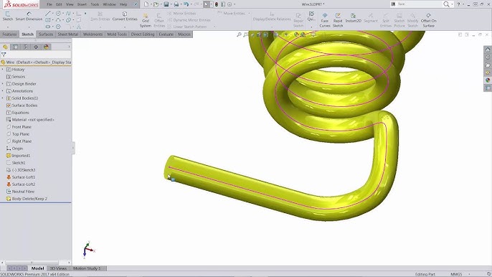Open the Window menu
Viewport: 492px width, 277px height.
pyautogui.click(x=110, y=4)
